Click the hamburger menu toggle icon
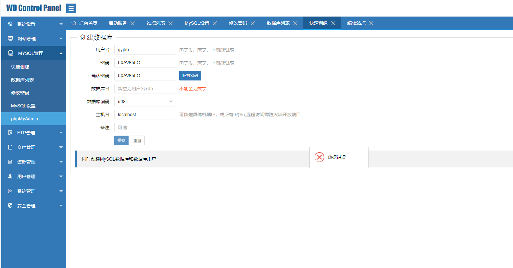Image resolution: width=513 pixels, height=268 pixels. click(71, 8)
